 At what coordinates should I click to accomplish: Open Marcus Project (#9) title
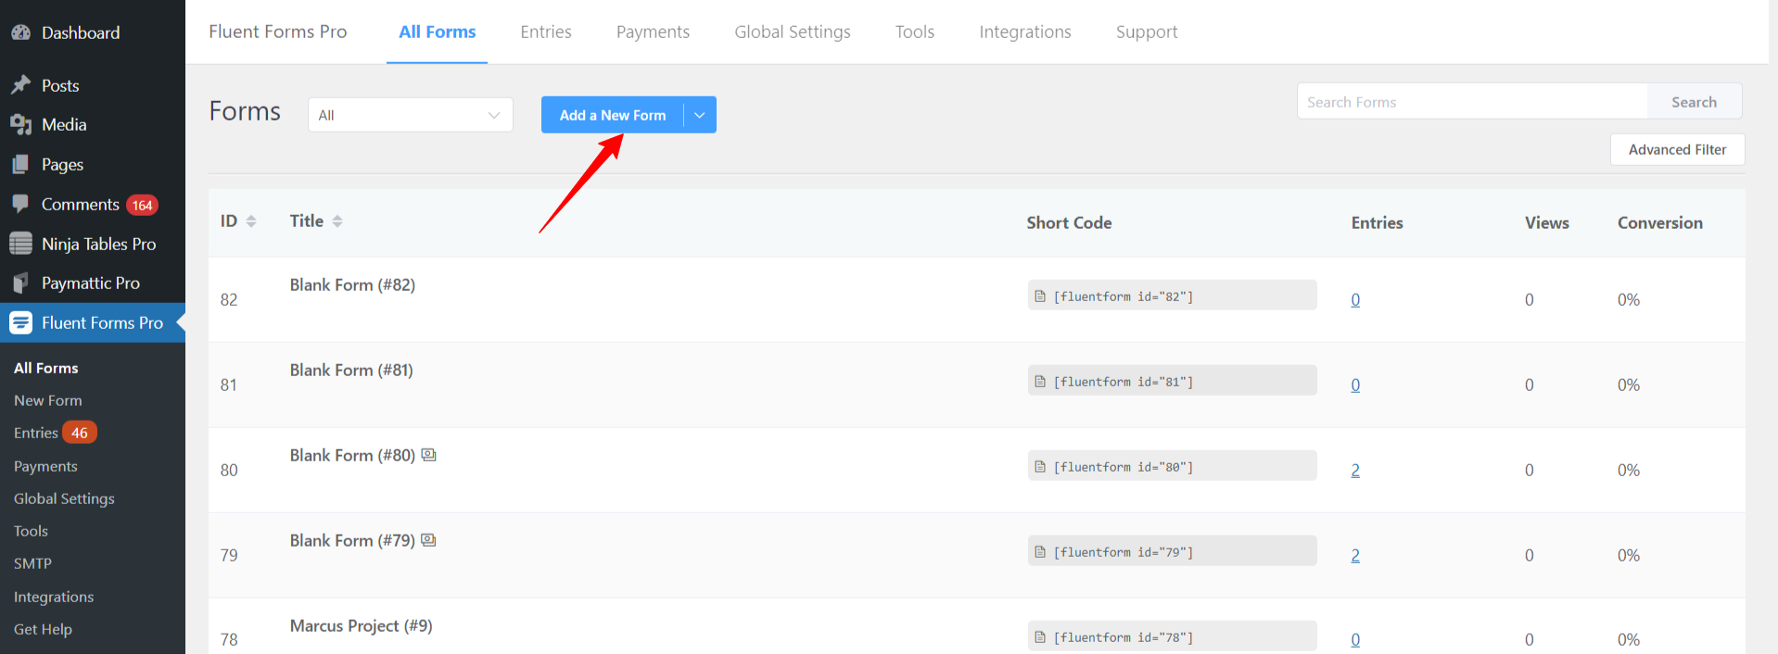click(361, 625)
